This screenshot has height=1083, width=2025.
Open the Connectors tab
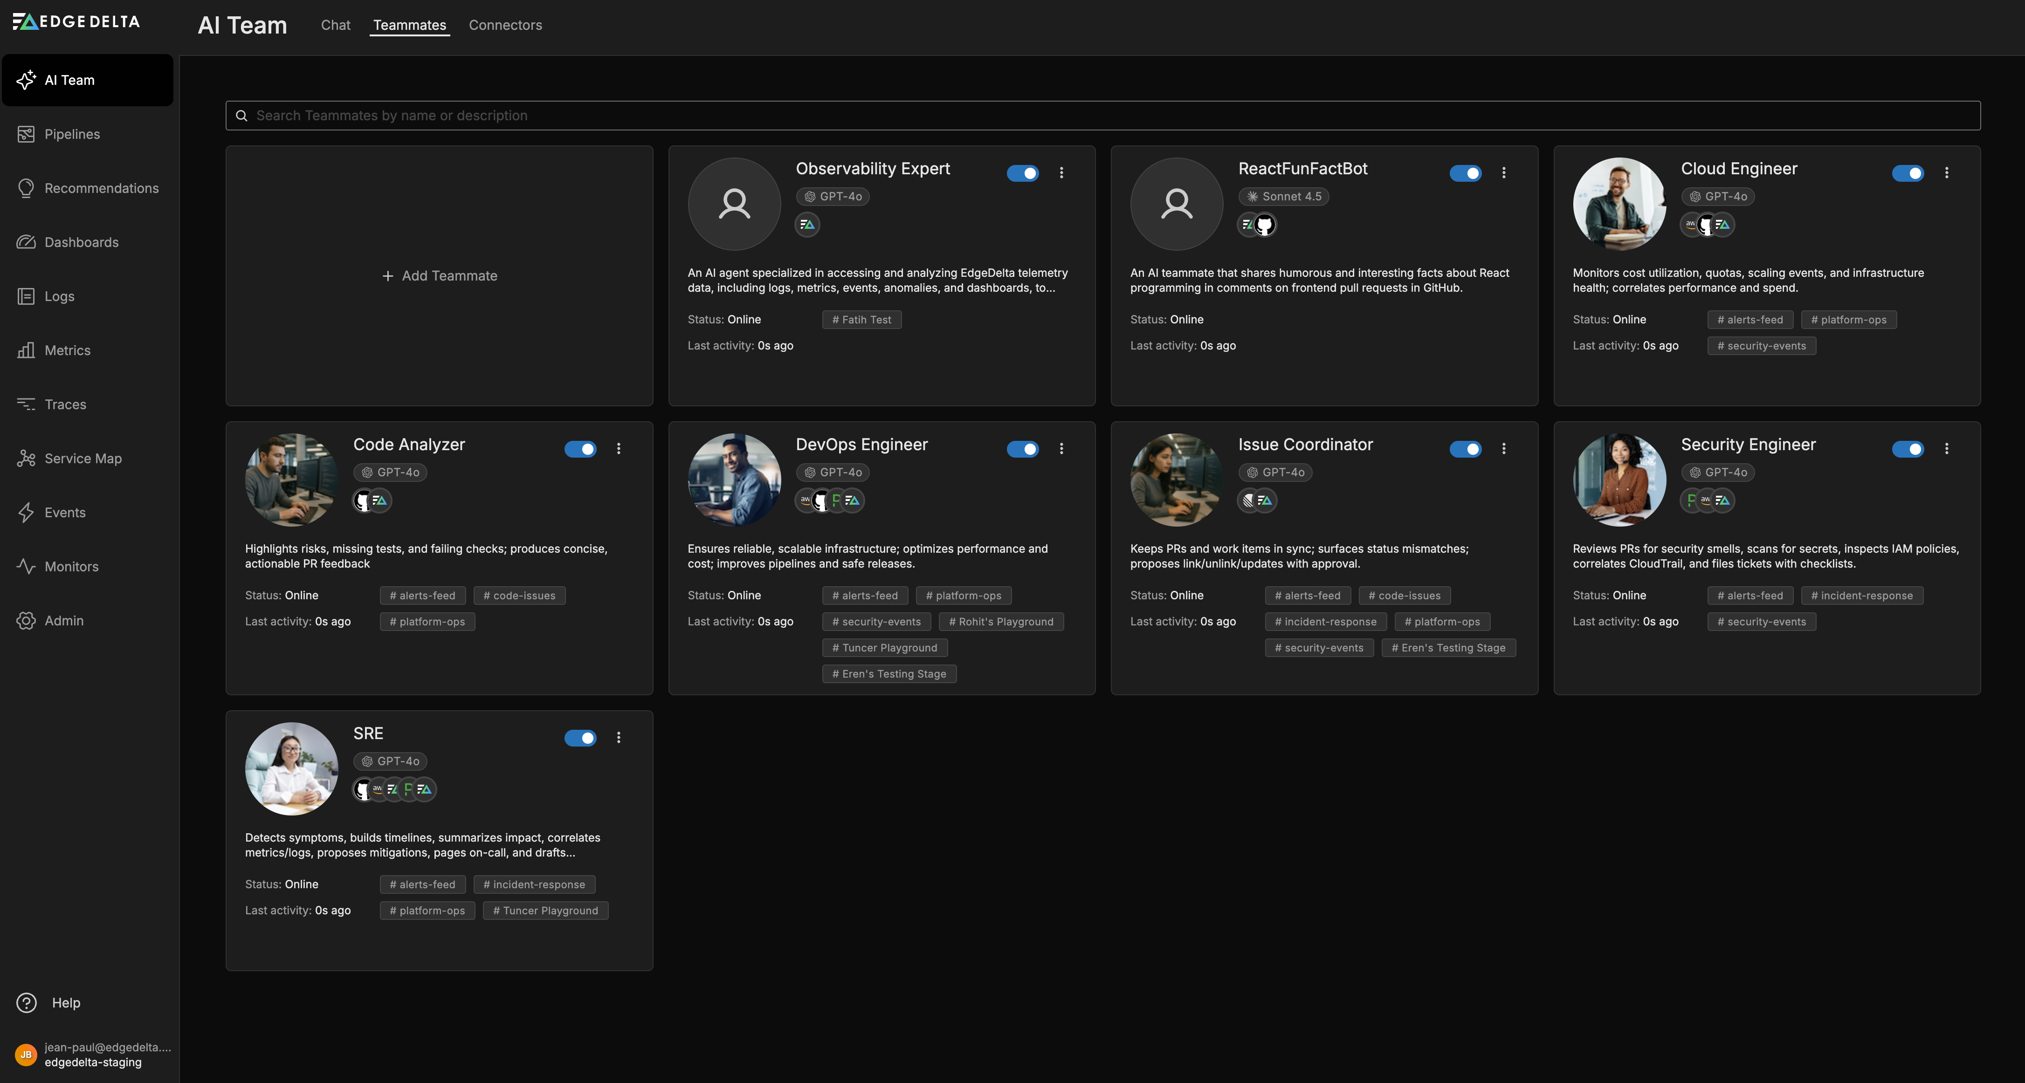(x=505, y=25)
